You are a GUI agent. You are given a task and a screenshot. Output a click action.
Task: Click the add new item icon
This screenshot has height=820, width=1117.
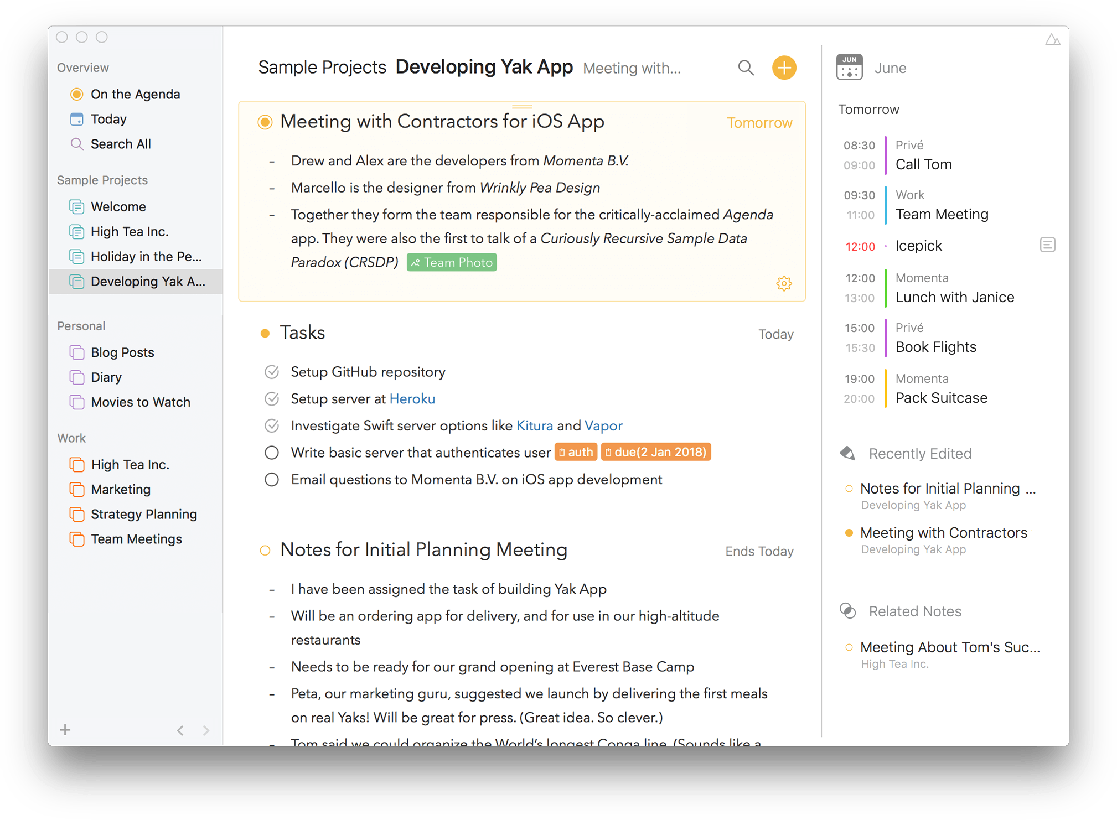point(785,67)
